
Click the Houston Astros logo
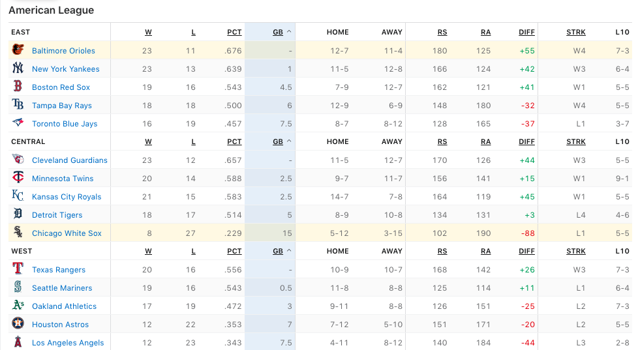(x=18, y=323)
